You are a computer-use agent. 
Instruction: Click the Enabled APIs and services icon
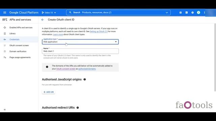(5, 28)
